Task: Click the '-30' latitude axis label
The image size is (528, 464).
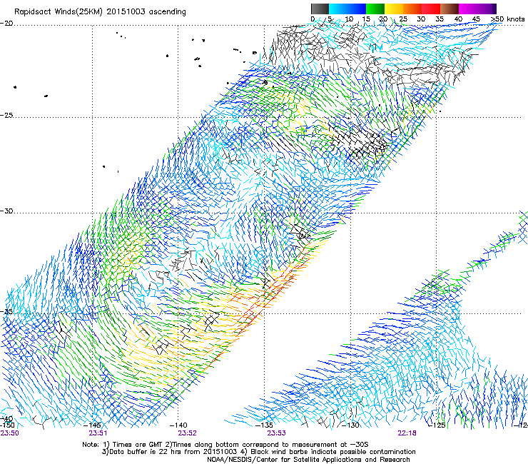Action: [6, 211]
